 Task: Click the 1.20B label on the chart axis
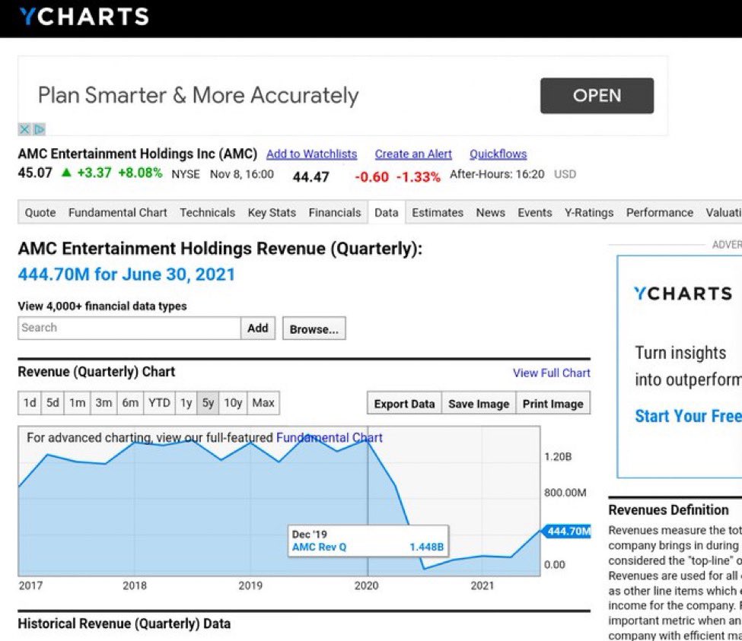tap(558, 457)
